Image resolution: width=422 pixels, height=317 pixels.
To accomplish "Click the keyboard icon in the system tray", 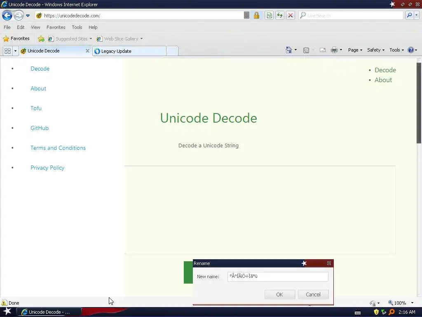I will pos(358,313).
